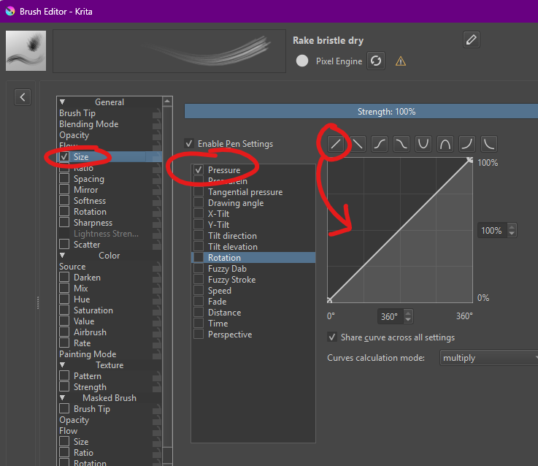This screenshot has width=538, height=466.
Task: Open Curves calculation mode multiply dropdown
Action: click(489, 358)
